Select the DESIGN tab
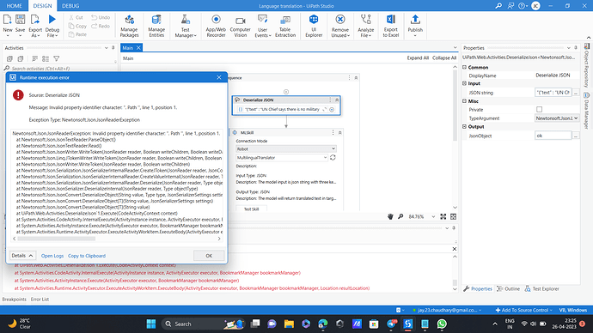Screen dimensions: 593x333 pyautogui.click(x=42, y=6)
